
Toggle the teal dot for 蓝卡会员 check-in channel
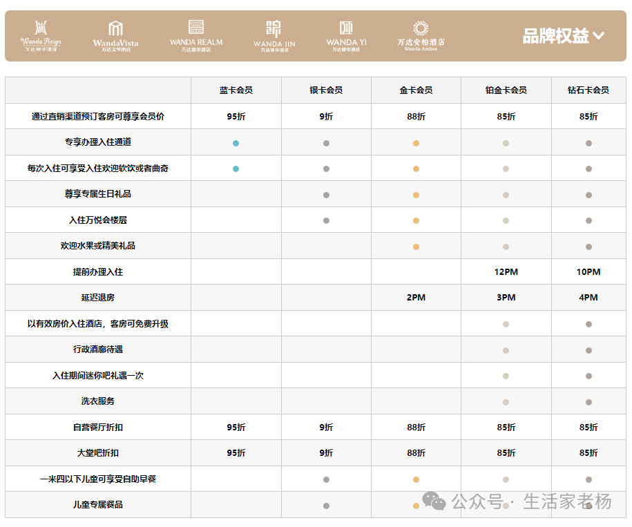tap(236, 142)
